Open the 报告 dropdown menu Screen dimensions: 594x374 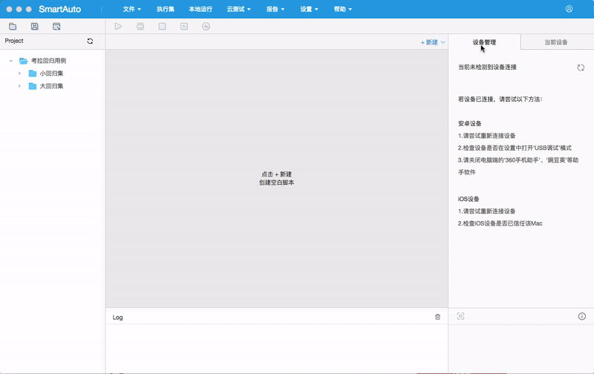[x=275, y=9]
